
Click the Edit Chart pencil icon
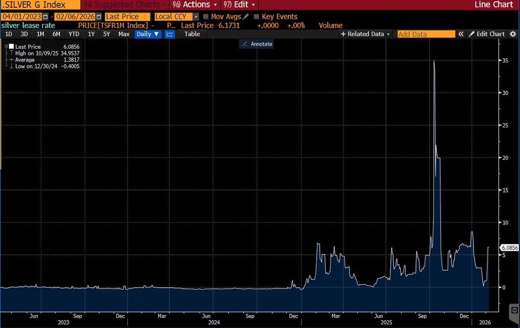coord(471,34)
